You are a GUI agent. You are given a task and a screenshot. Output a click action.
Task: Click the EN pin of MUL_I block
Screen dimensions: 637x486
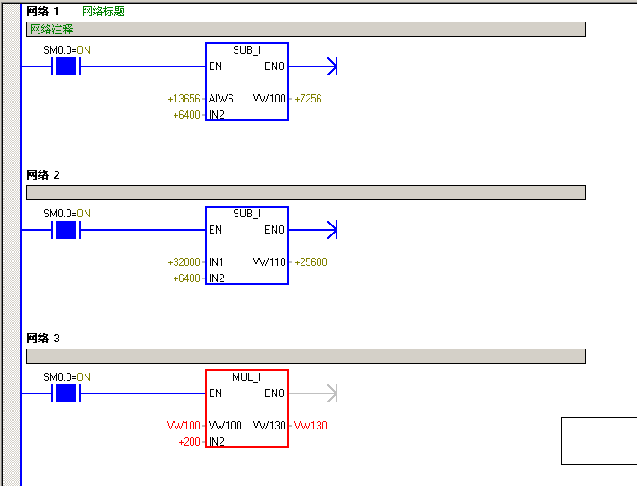[x=215, y=393]
